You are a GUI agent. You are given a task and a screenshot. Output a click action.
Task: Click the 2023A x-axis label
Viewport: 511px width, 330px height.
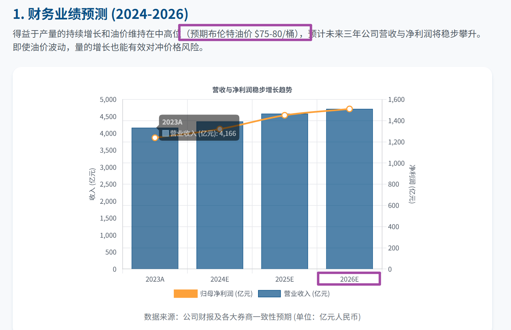(155, 279)
